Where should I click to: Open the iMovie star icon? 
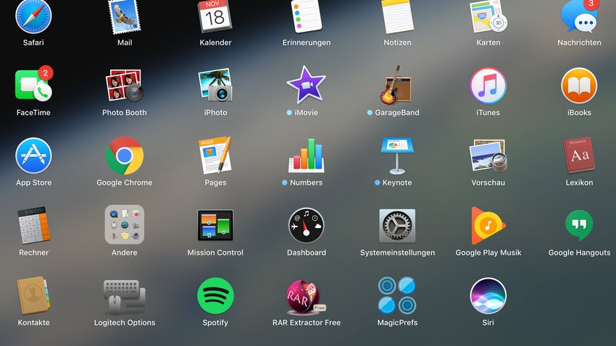coord(307,85)
